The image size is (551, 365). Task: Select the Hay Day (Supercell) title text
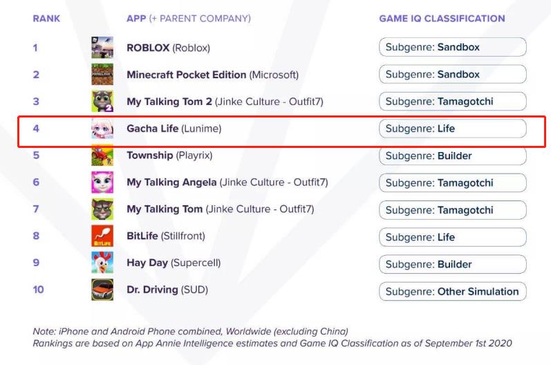pyautogui.click(x=174, y=263)
